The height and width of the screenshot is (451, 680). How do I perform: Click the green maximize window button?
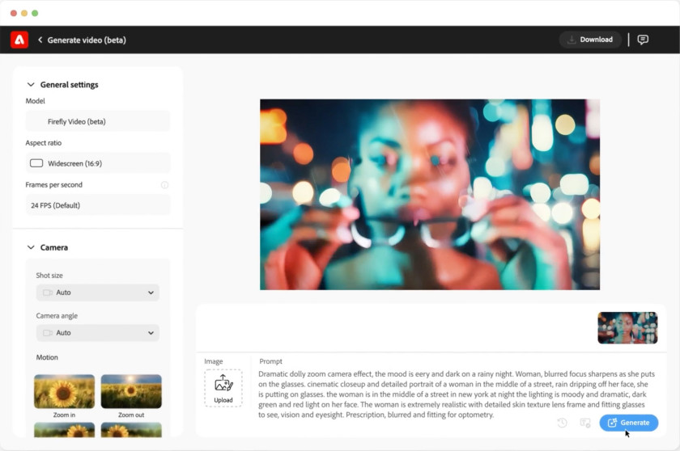click(x=35, y=14)
